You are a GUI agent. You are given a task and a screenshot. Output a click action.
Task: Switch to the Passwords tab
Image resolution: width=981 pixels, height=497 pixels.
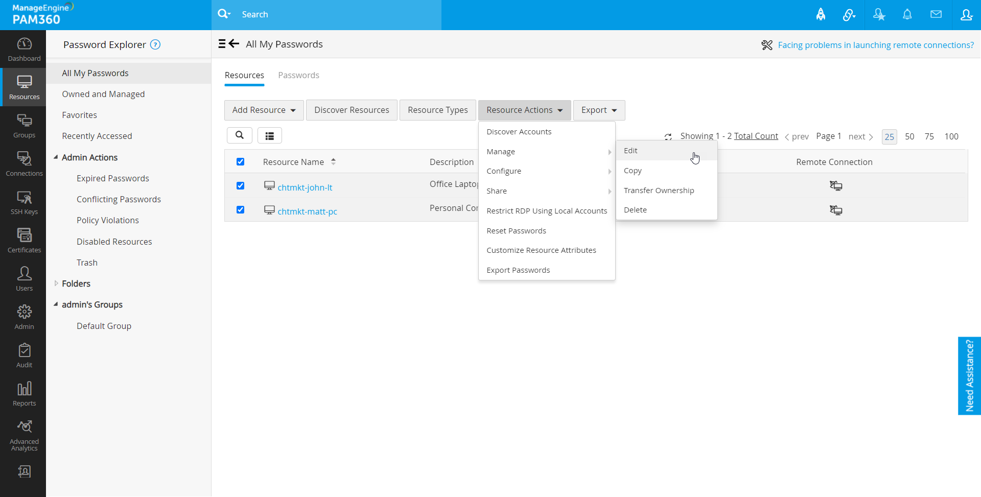click(298, 76)
